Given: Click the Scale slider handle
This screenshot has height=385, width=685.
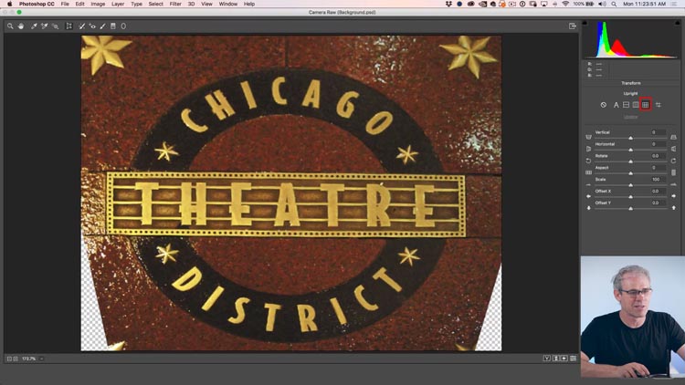Looking at the screenshot, I should coord(630,185).
